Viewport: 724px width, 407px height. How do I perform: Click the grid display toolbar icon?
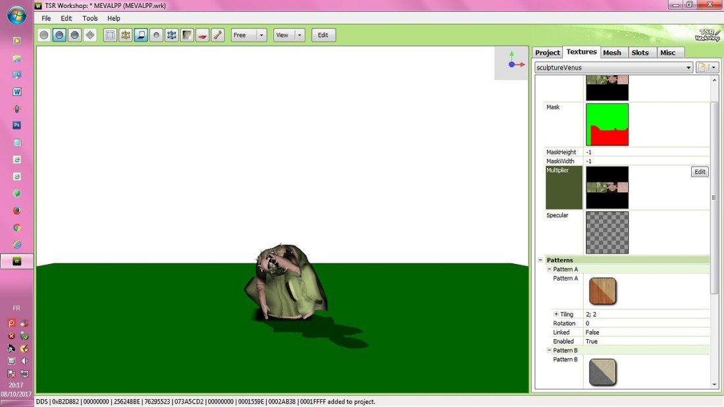point(111,35)
